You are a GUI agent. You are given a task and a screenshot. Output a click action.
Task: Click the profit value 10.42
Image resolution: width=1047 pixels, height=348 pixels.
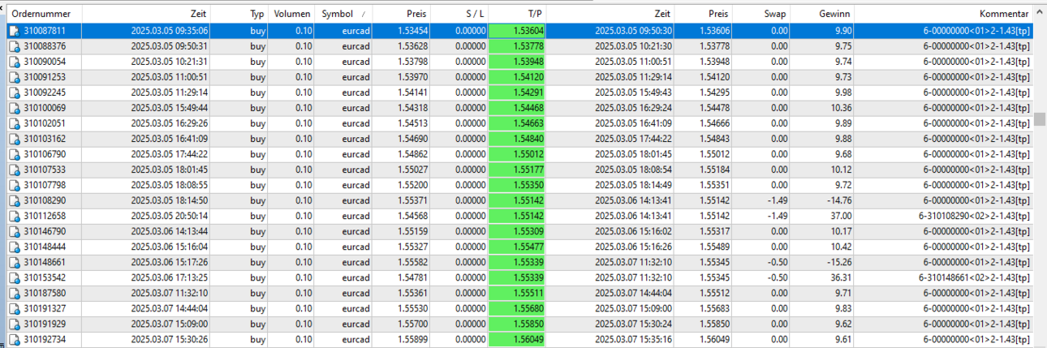click(x=840, y=247)
